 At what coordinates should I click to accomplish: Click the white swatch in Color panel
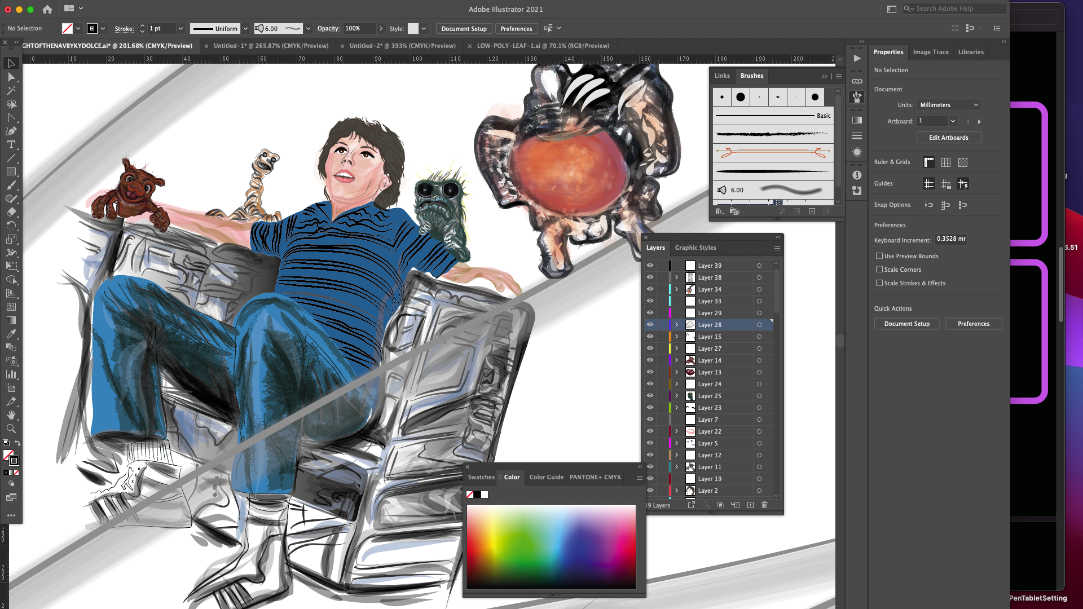point(485,495)
